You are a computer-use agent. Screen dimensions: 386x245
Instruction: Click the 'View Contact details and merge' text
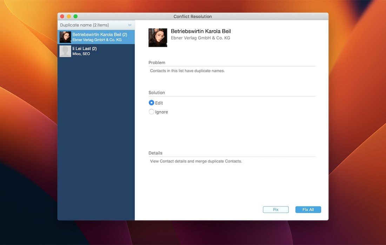tap(196, 161)
